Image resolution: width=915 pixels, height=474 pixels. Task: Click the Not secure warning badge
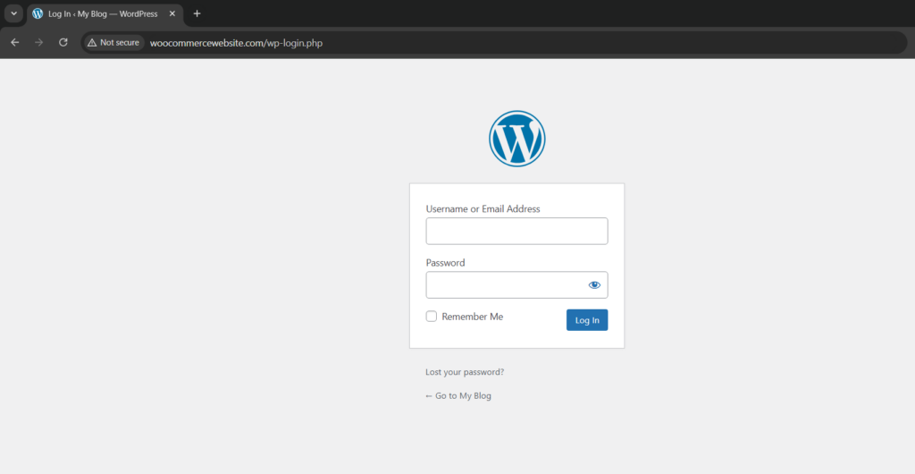click(114, 43)
